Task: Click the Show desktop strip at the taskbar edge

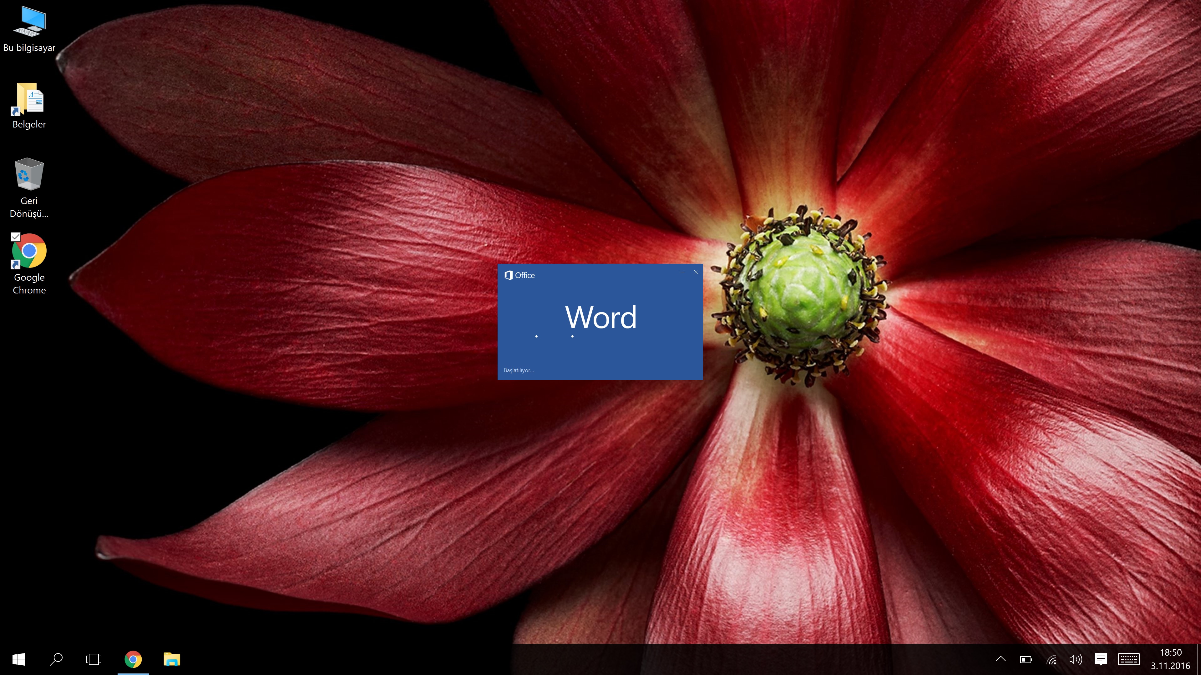Action: point(1199,659)
